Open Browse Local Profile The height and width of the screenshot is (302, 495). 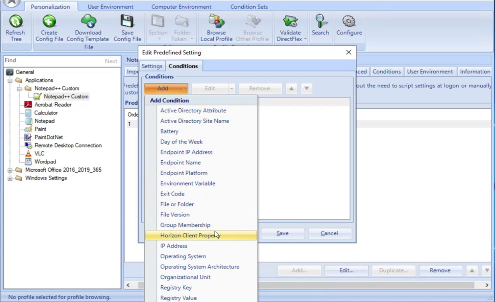216,20
